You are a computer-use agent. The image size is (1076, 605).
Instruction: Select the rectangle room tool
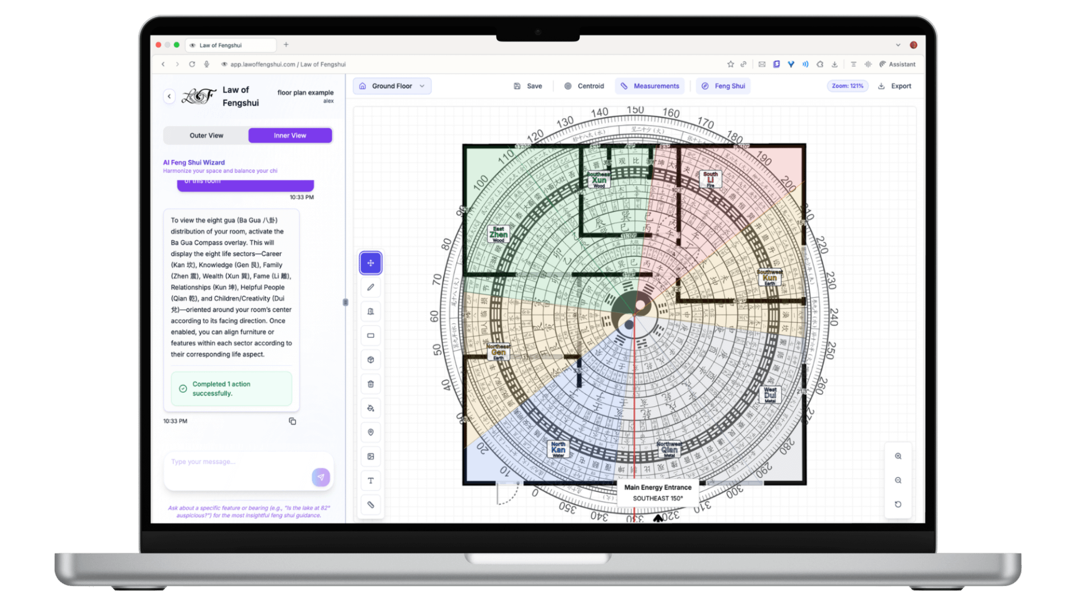[x=370, y=336]
